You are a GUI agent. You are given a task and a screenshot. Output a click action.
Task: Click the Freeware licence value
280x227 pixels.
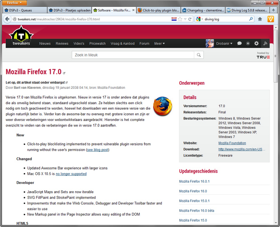pyautogui.click(x=225, y=155)
